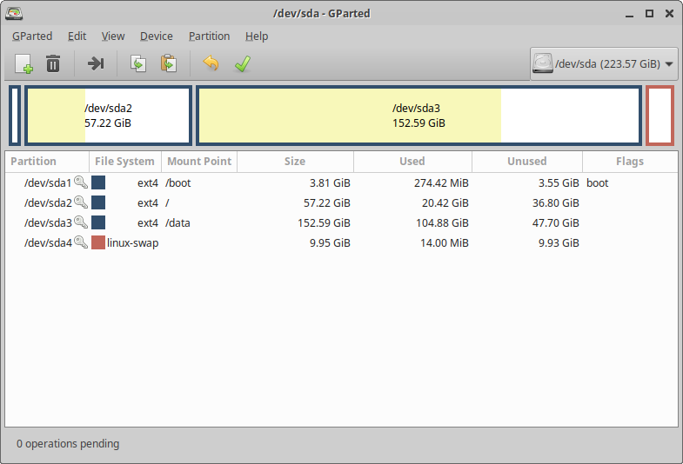Image resolution: width=683 pixels, height=464 pixels.
Task: Open the Partition menu
Action: point(209,36)
